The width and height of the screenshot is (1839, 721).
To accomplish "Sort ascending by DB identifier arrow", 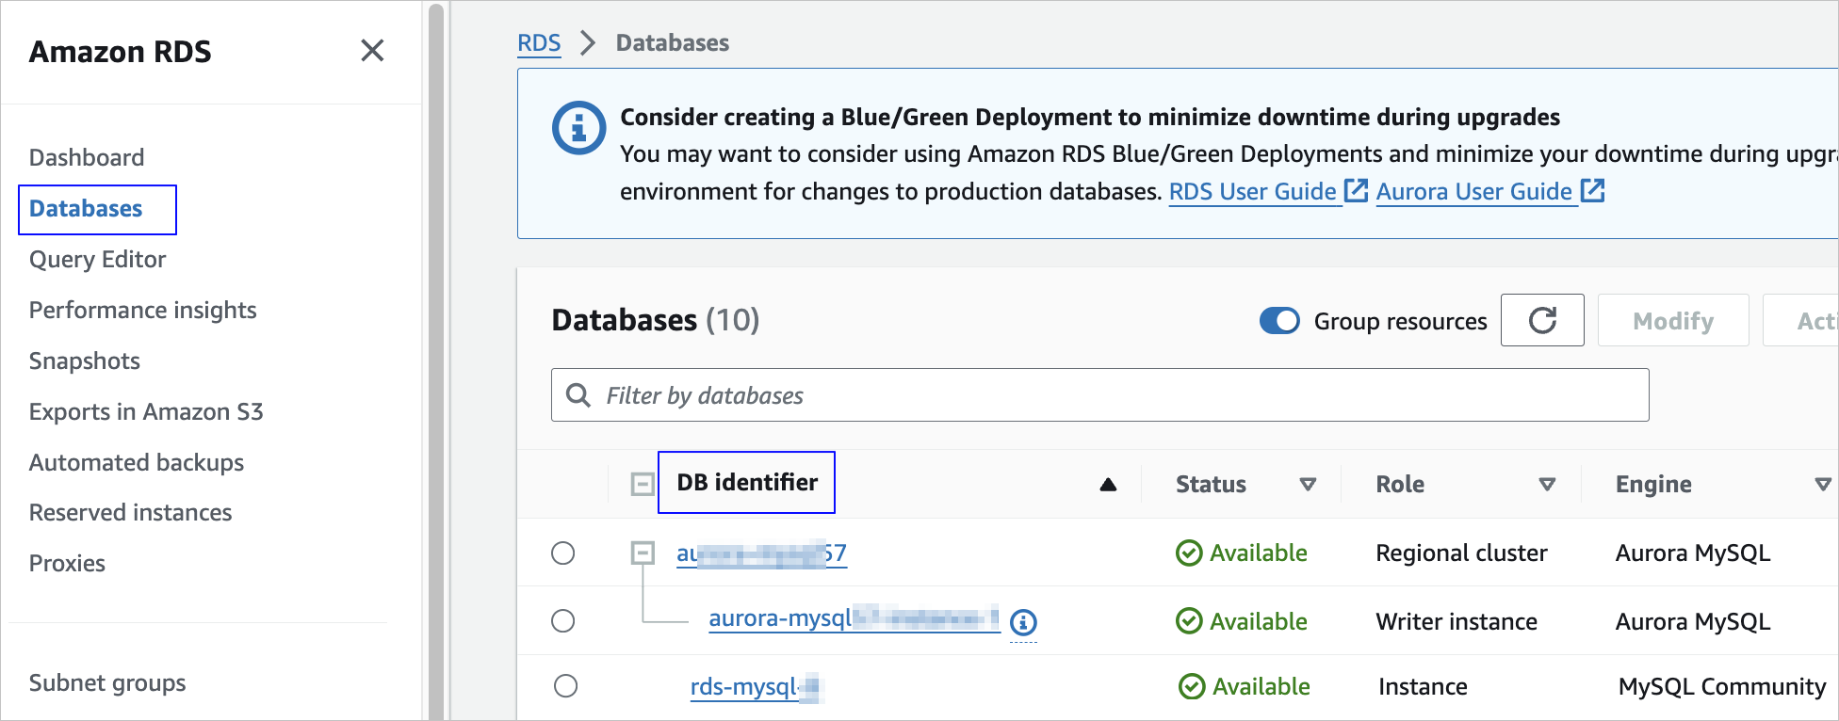I will click(x=1108, y=485).
